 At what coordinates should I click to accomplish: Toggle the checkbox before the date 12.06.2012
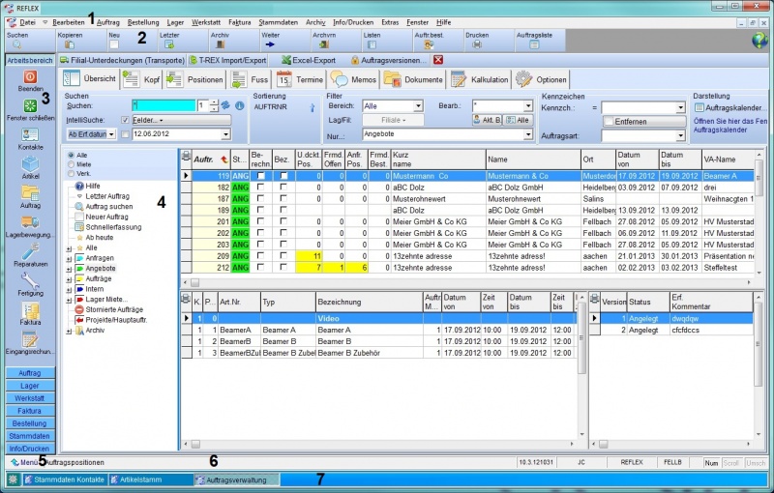click(x=125, y=134)
